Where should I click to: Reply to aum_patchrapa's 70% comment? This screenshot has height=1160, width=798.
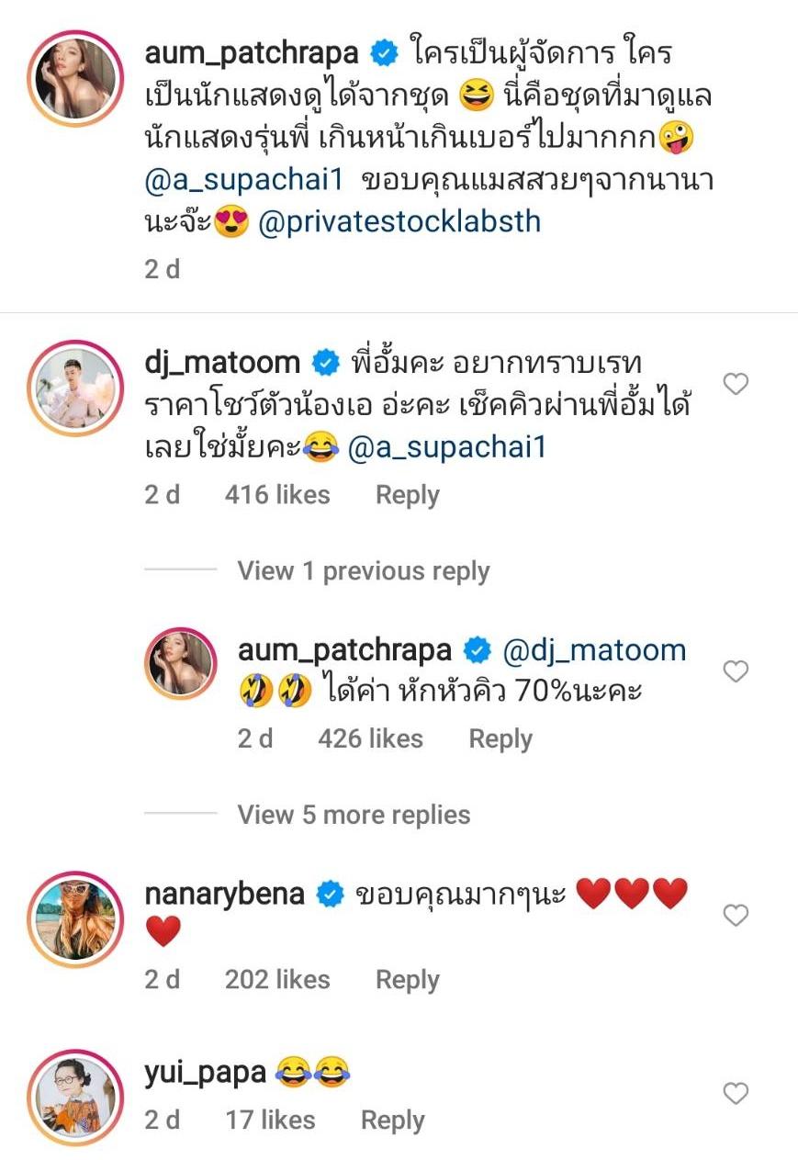500,739
